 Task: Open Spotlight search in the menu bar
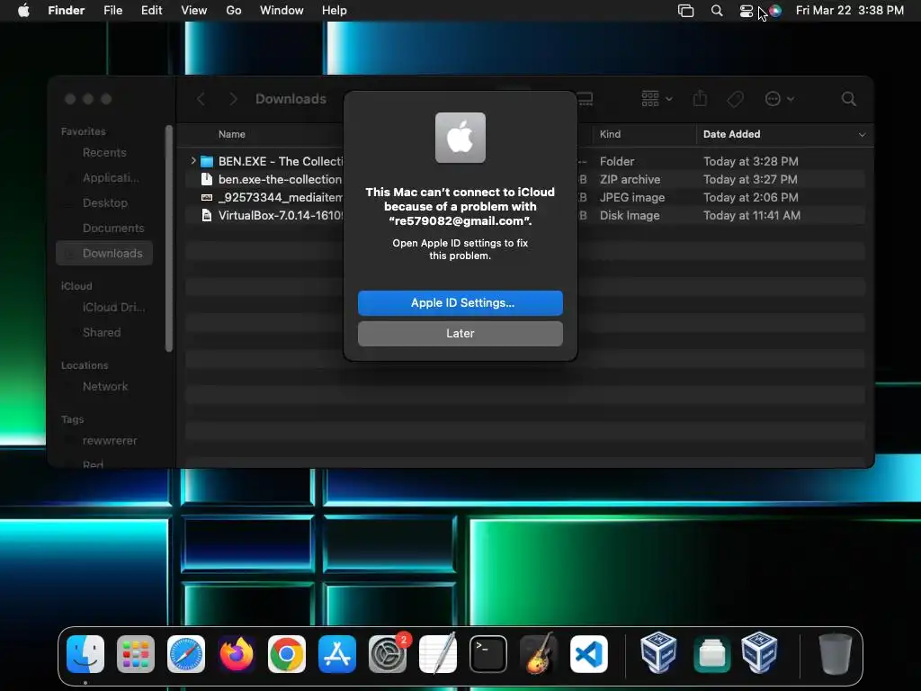tap(717, 11)
